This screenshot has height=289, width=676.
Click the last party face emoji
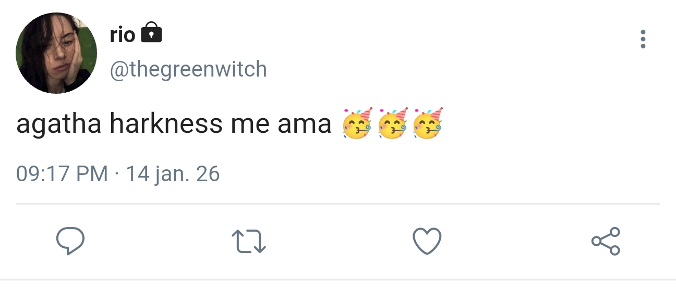point(428,123)
